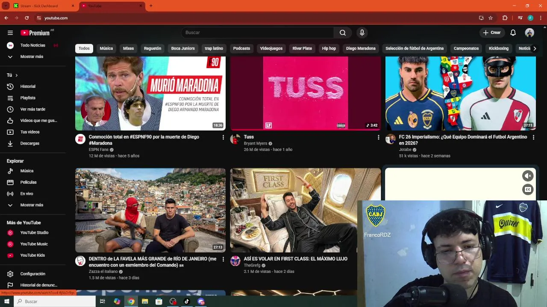
Task: Open the Chrome profile F avatar
Action: coord(530,18)
